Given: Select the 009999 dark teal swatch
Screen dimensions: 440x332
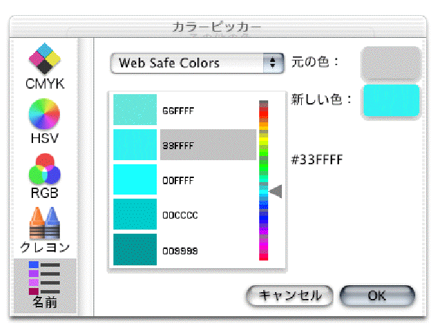Looking at the screenshot, I should [x=135, y=250].
